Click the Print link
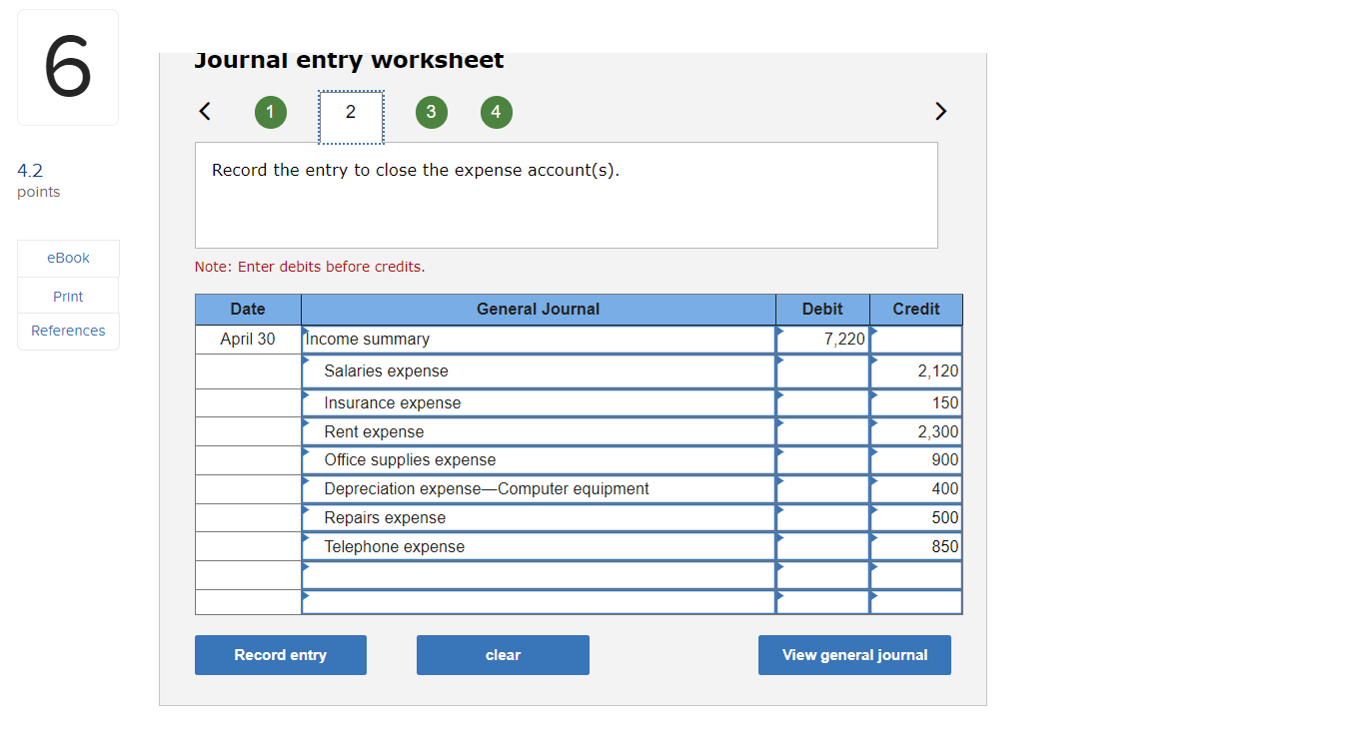Screen dimensions: 1345x738 click(68, 296)
